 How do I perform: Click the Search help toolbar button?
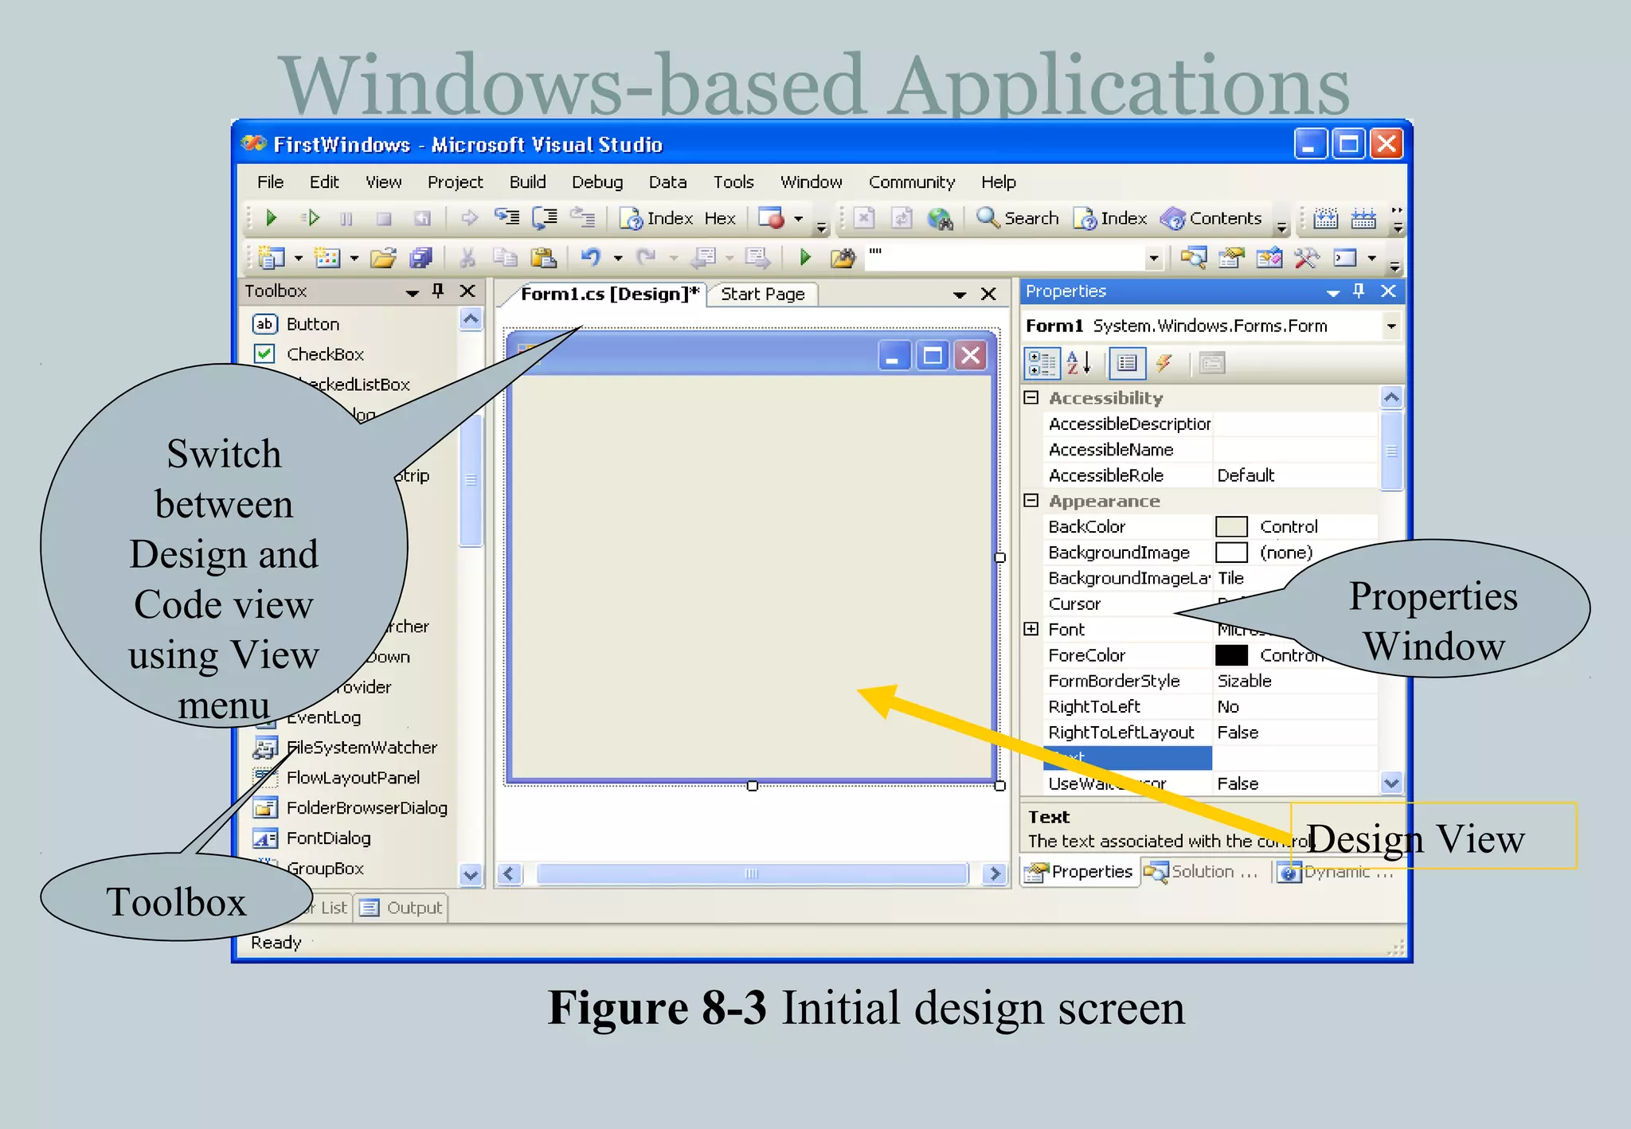(1018, 217)
